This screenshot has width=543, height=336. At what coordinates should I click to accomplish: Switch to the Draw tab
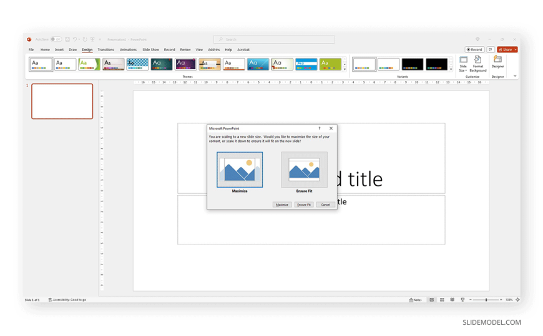pos(73,50)
